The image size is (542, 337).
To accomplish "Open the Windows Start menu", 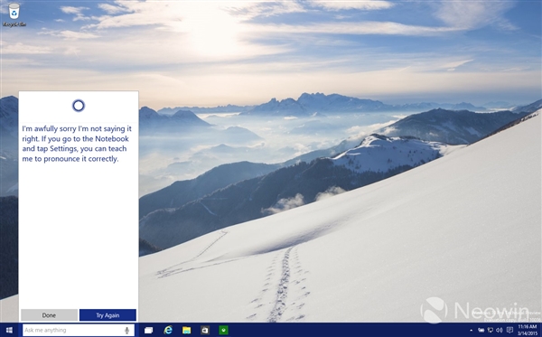I will 9,330.
